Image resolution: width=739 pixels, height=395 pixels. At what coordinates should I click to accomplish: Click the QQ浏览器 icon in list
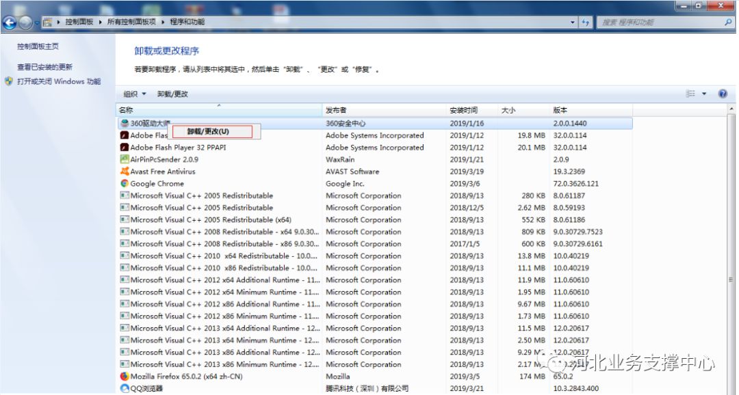(125, 388)
